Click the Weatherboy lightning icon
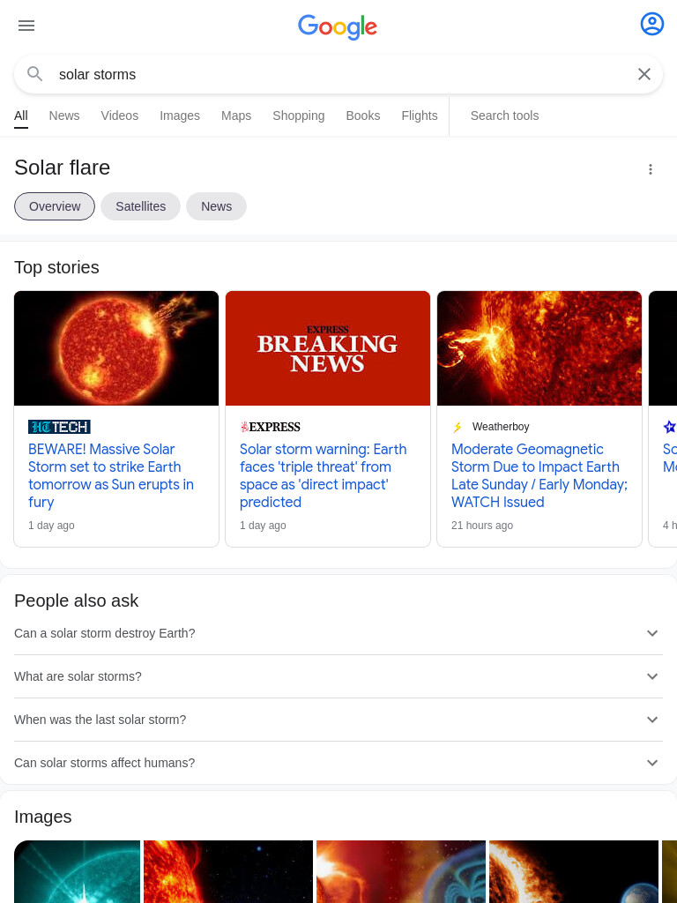This screenshot has width=677, height=903. tap(458, 427)
